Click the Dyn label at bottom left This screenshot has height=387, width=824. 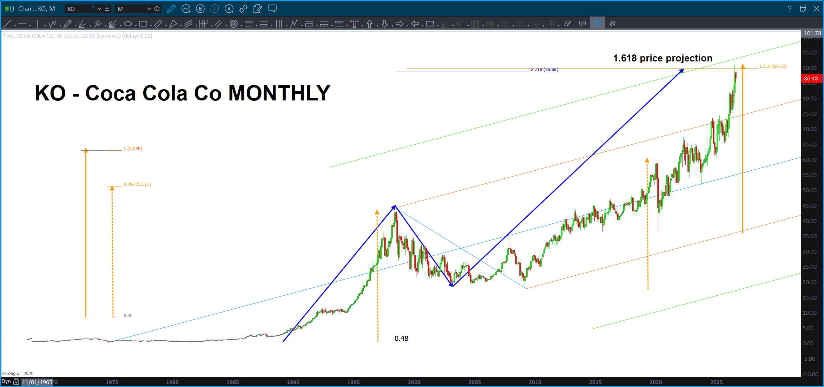tap(6, 382)
